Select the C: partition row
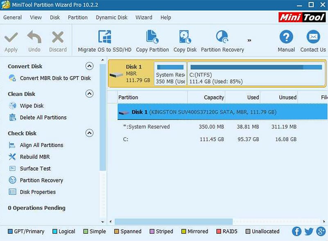The image size is (328, 241). click(222, 139)
